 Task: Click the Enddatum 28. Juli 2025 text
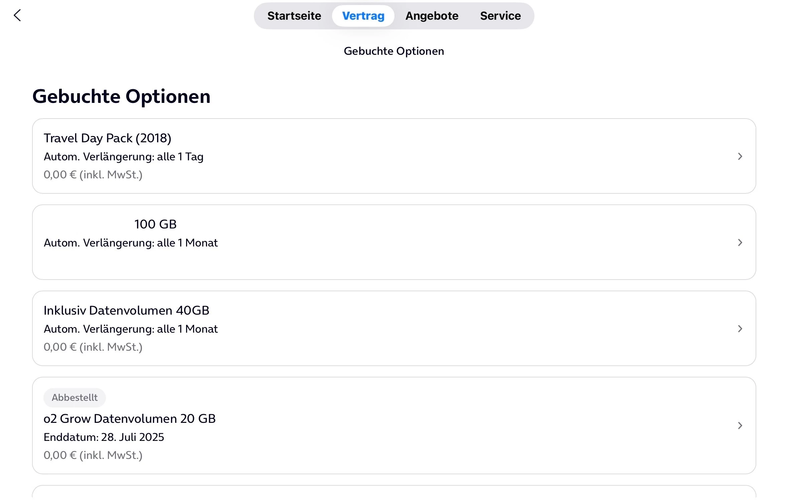(x=104, y=437)
